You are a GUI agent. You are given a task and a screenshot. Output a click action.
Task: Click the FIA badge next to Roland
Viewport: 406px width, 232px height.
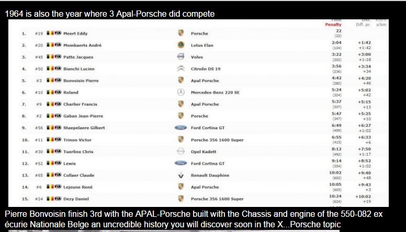pos(58,92)
